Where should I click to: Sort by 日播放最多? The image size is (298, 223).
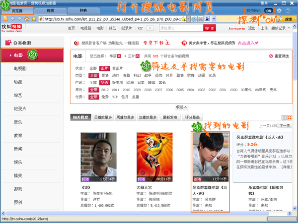click(x=103, y=117)
